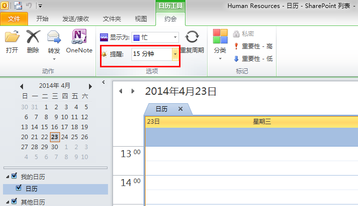This screenshot has width=358, height=206.
Task: Expand the 分类 dropdown arrow
Action: [x=220, y=59]
